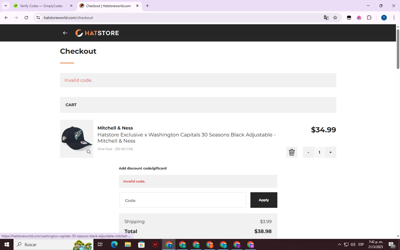Open the Chrome profile T avatar
Viewport: 400px width, 250px height.
(x=384, y=18)
